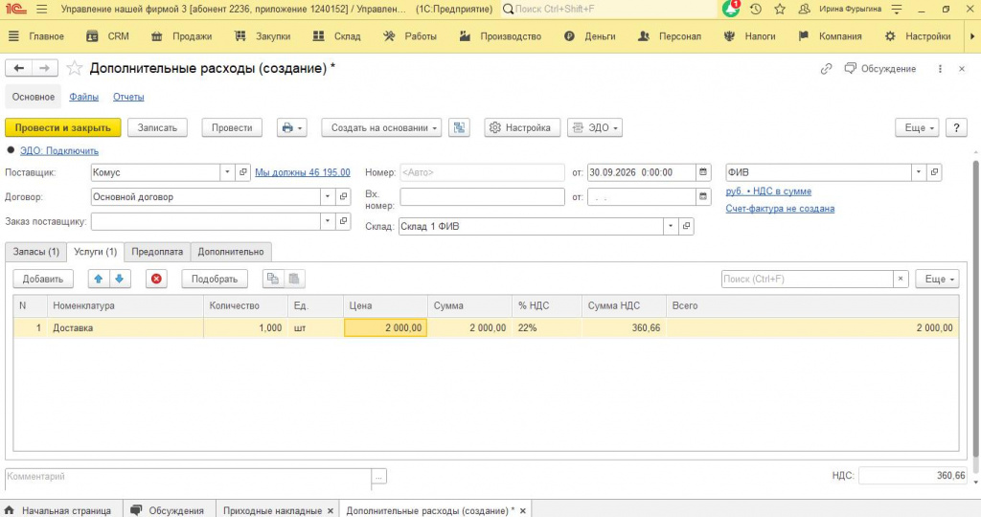
Task: Move row up with blue arrow
Action: [x=99, y=279]
